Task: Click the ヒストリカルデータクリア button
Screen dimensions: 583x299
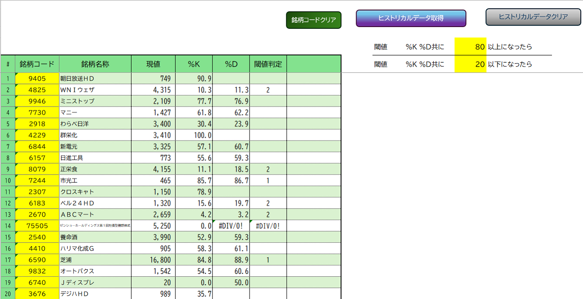Action: (x=533, y=17)
